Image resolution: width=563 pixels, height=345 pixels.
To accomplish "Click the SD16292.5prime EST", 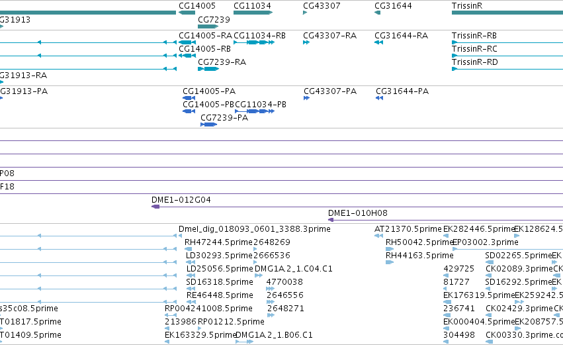I will click(488, 289).
